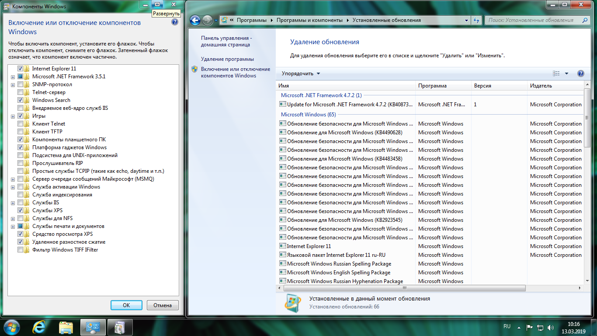
Task: Enable the Клиент TFTP checkbox
Action: click(x=21, y=132)
